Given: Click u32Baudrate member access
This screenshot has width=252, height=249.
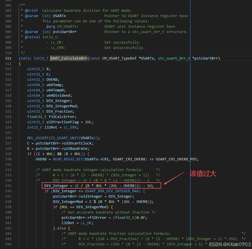Looking at the screenshot, I should coord(75,149).
